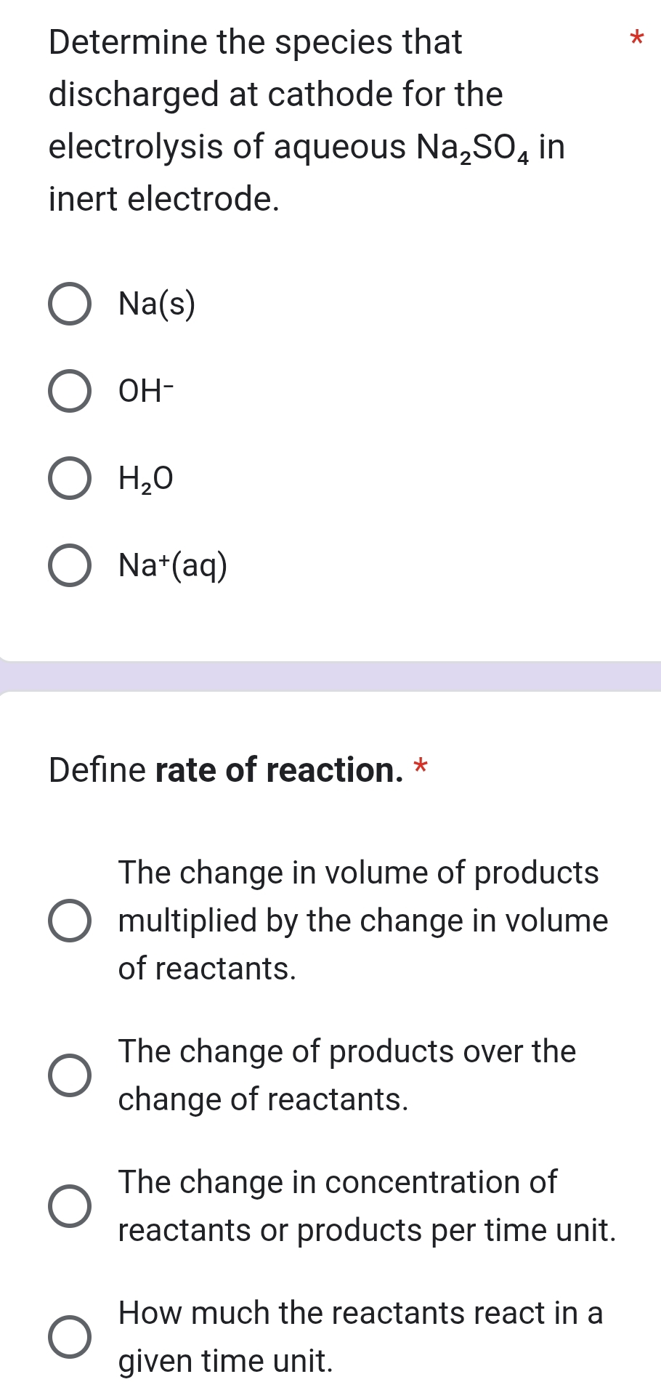Viewport: 661px width, 1390px height.
Task: Click the red asterisk beside the cathode question
Action: pos(636,38)
